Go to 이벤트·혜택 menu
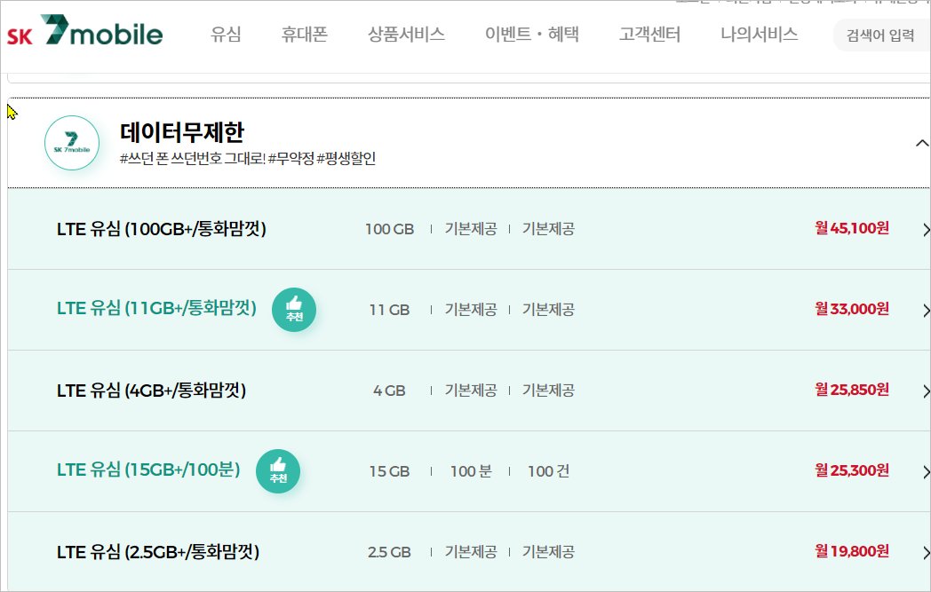This screenshot has width=931, height=592. click(x=531, y=36)
